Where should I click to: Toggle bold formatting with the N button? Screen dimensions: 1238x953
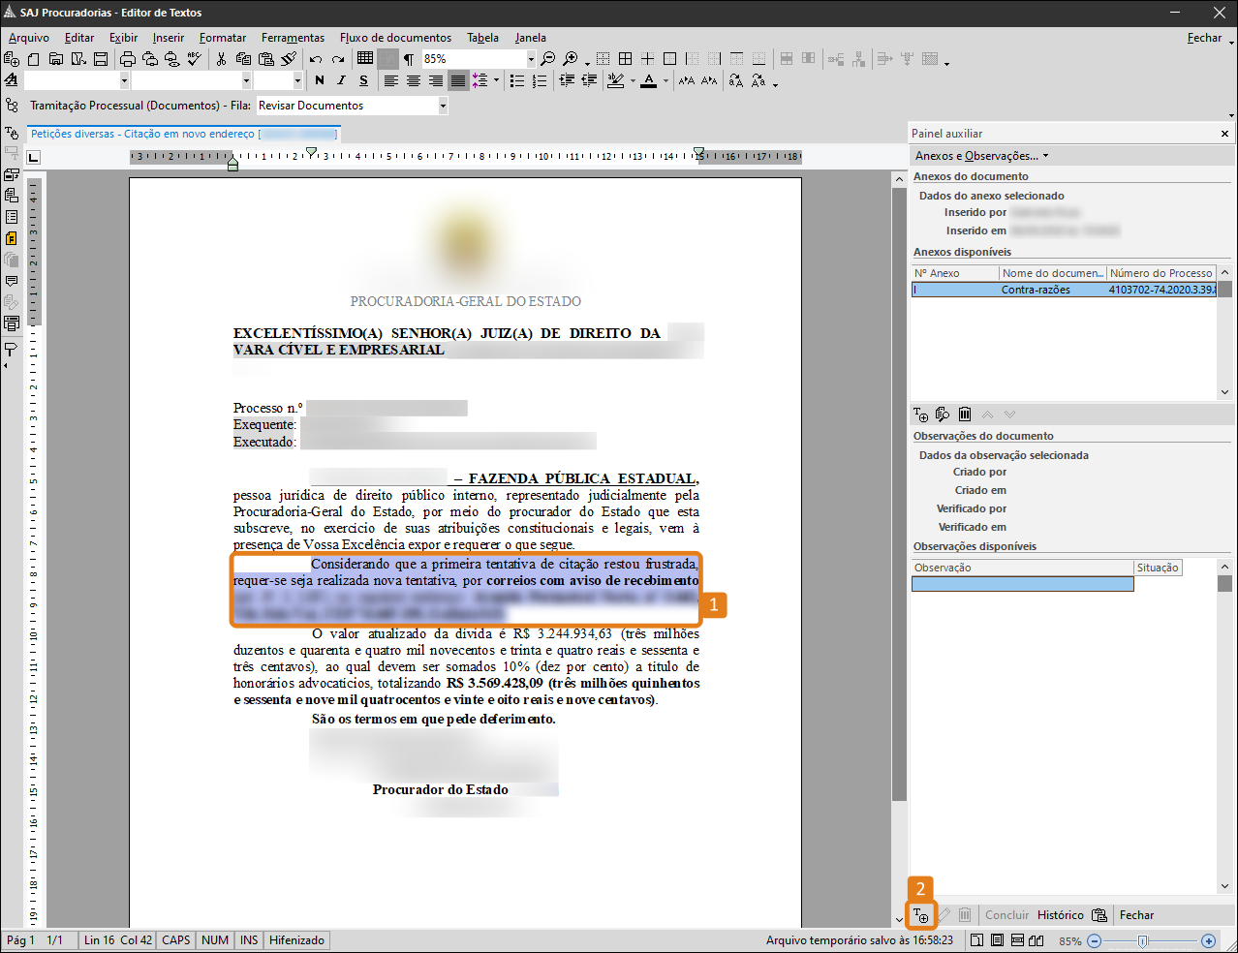[x=320, y=81]
